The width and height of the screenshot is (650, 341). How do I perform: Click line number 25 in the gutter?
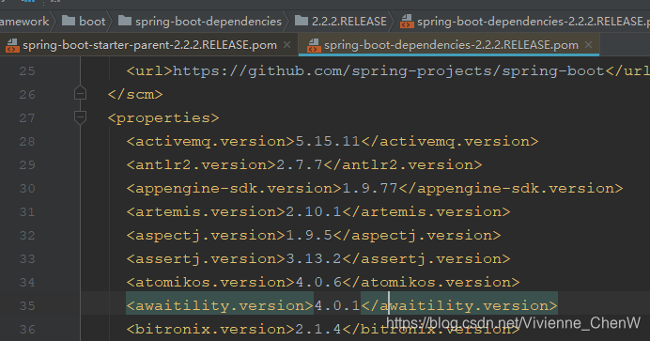pos(27,71)
